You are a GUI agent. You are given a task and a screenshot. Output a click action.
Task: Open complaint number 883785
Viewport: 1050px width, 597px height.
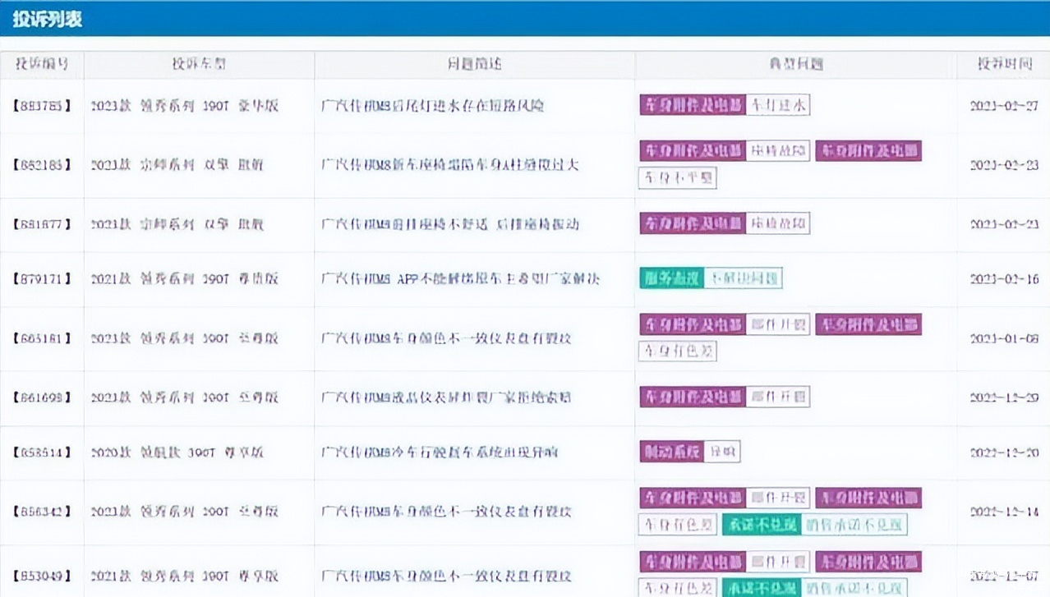tap(42, 106)
